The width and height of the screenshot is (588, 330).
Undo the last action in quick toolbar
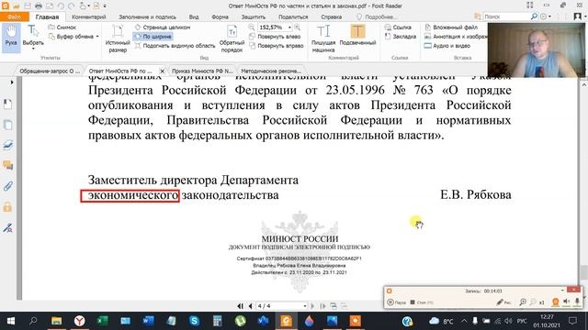pyautogui.click(x=61, y=6)
